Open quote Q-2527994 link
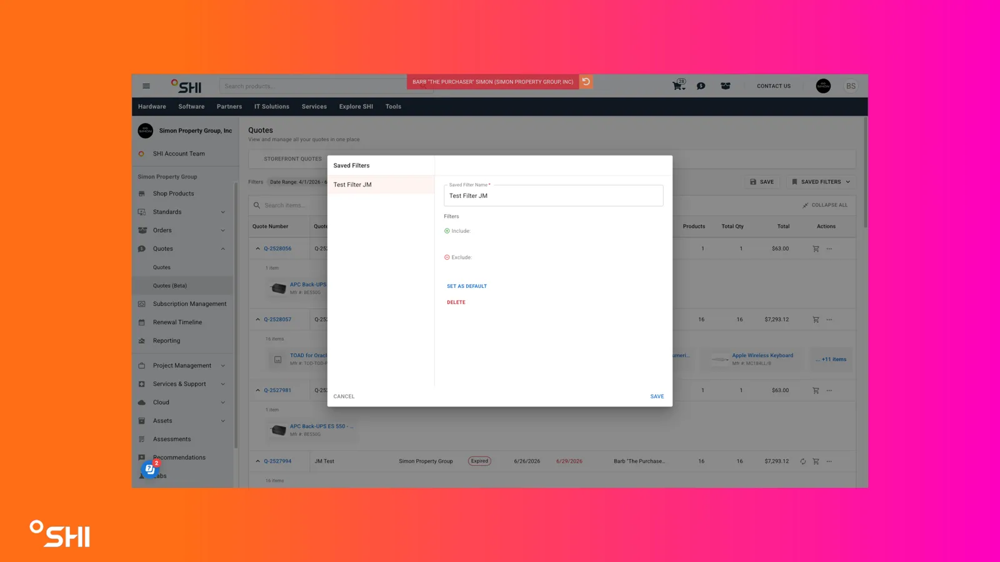1000x562 pixels. (277, 461)
